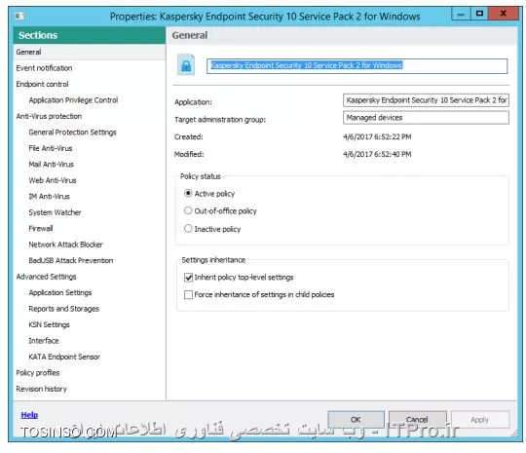Open the IM Anti-Virus section
Viewport: 526px width, 453px height.
click(49, 197)
